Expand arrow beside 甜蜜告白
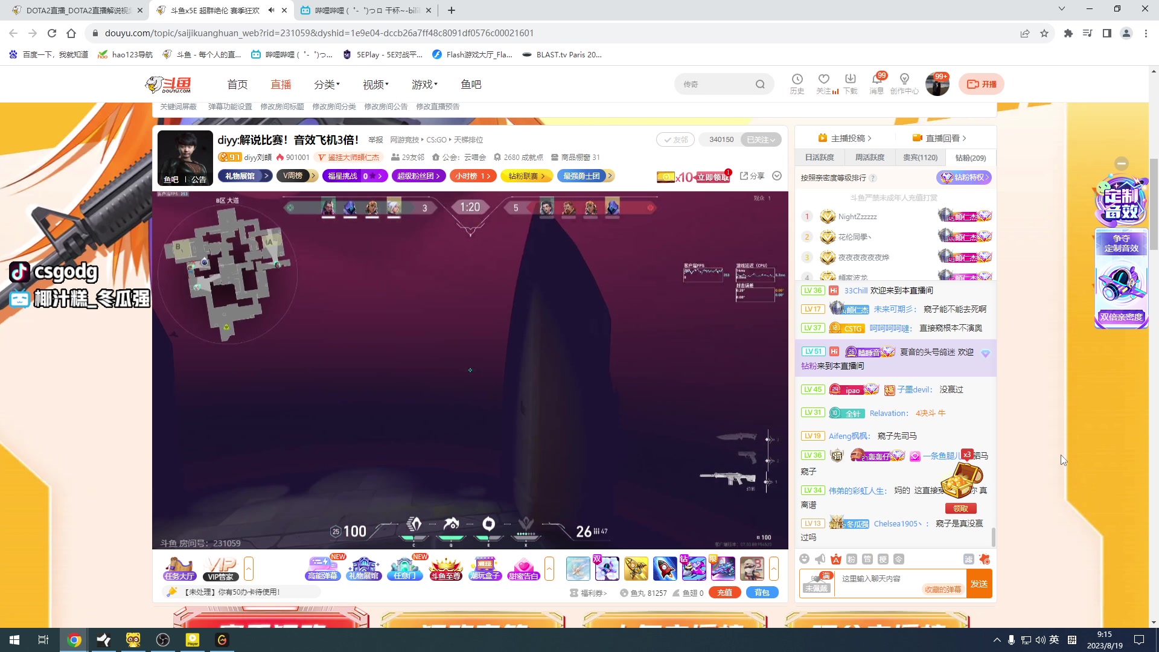 [549, 569]
